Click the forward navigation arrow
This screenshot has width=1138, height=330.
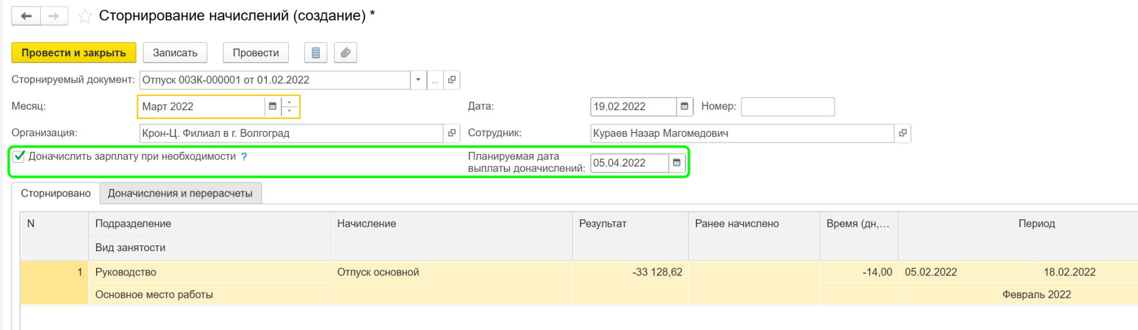click(54, 16)
